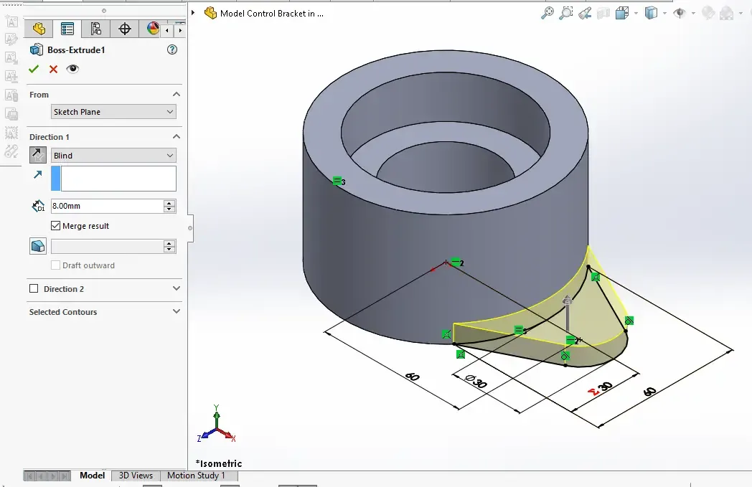Click the Reverse Direction button
This screenshot has width=752, height=487.
point(38,155)
